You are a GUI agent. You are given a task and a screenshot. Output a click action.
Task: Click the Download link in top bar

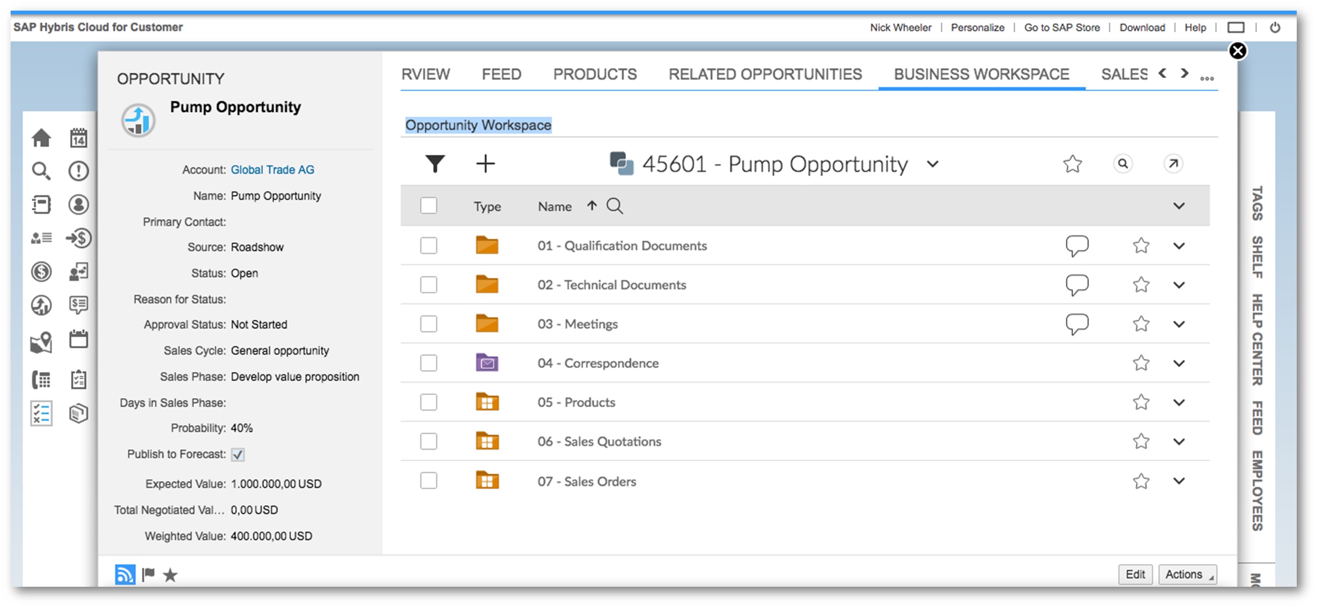tap(1142, 28)
